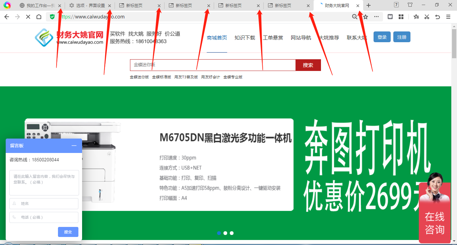Click the message content textarea
457x245 pixels.
tap(44, 183)
